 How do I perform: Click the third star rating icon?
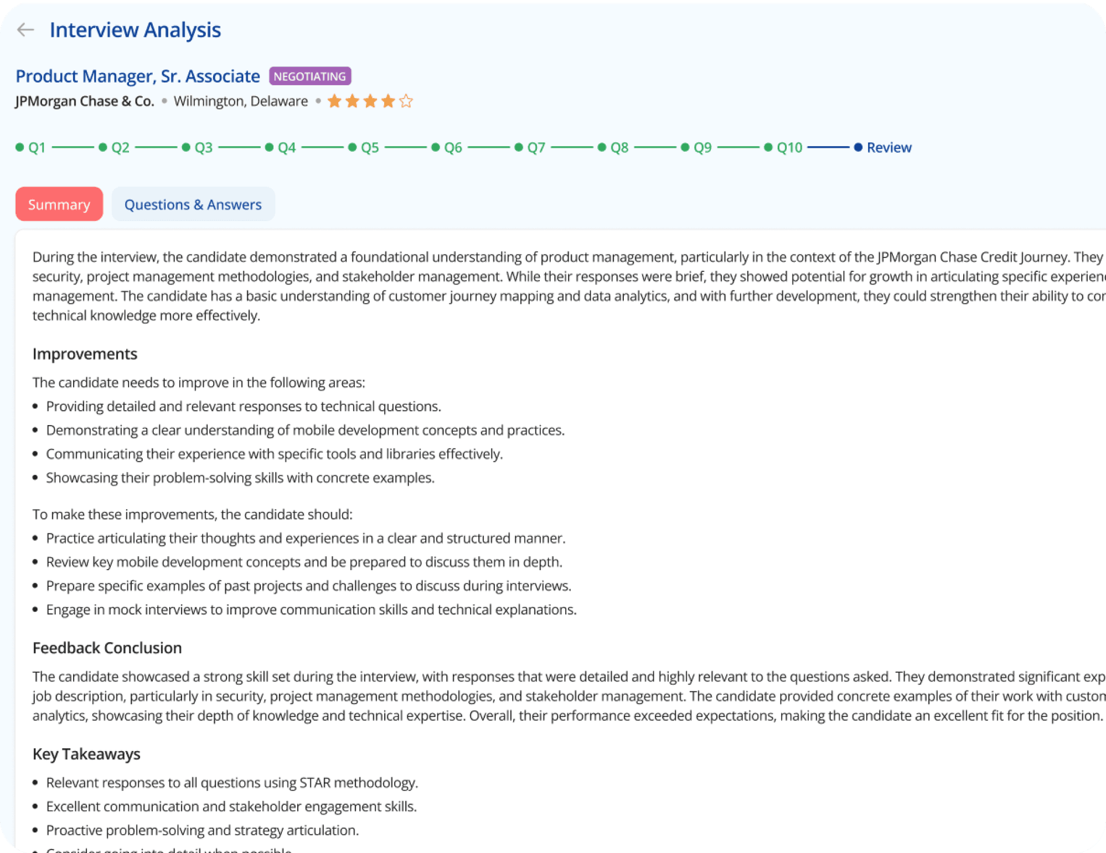click(369, 101)
